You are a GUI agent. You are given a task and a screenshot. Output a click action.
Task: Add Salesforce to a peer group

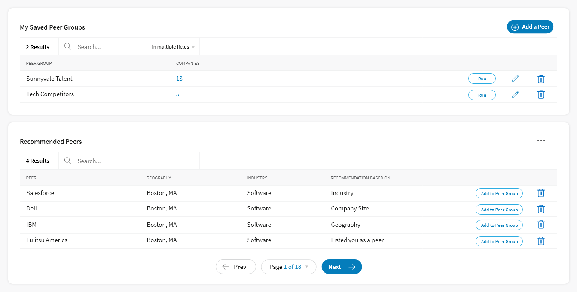click(499, 193)
